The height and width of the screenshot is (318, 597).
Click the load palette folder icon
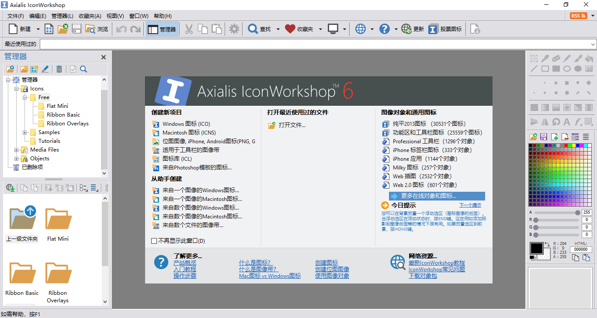point(533,137)
